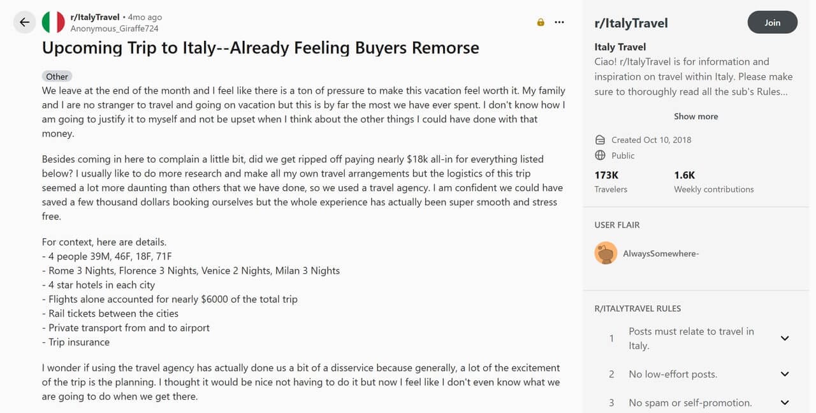The image size is (816, 413).
Task: Open the post options ellipsis menu
Action: coord(559,22)
